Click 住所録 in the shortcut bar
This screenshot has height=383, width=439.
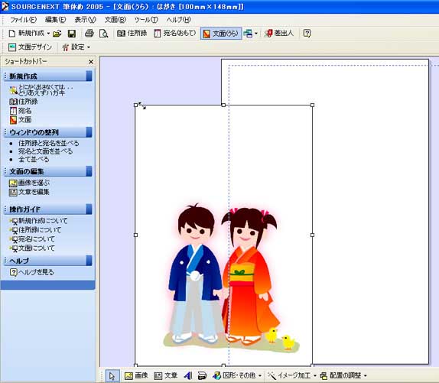coord(24,101)
